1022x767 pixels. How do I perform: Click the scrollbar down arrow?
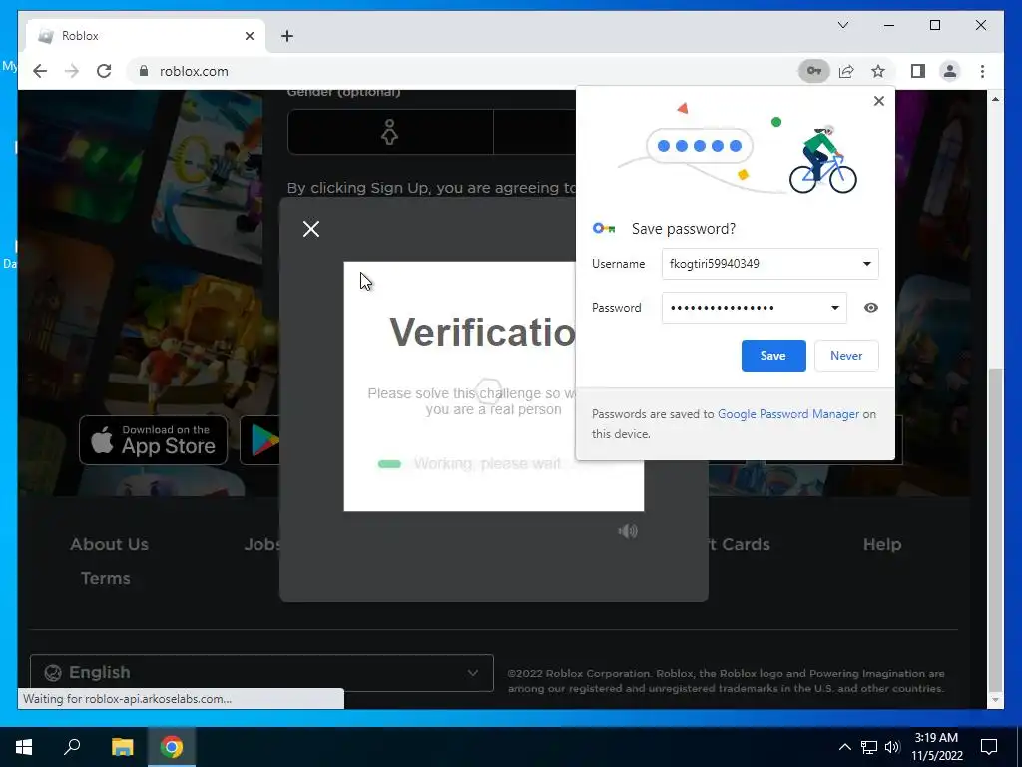(995, 700)
